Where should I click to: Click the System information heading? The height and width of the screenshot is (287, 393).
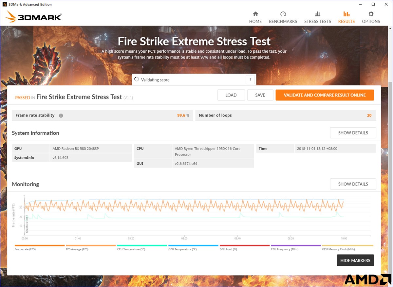(35, 133)
